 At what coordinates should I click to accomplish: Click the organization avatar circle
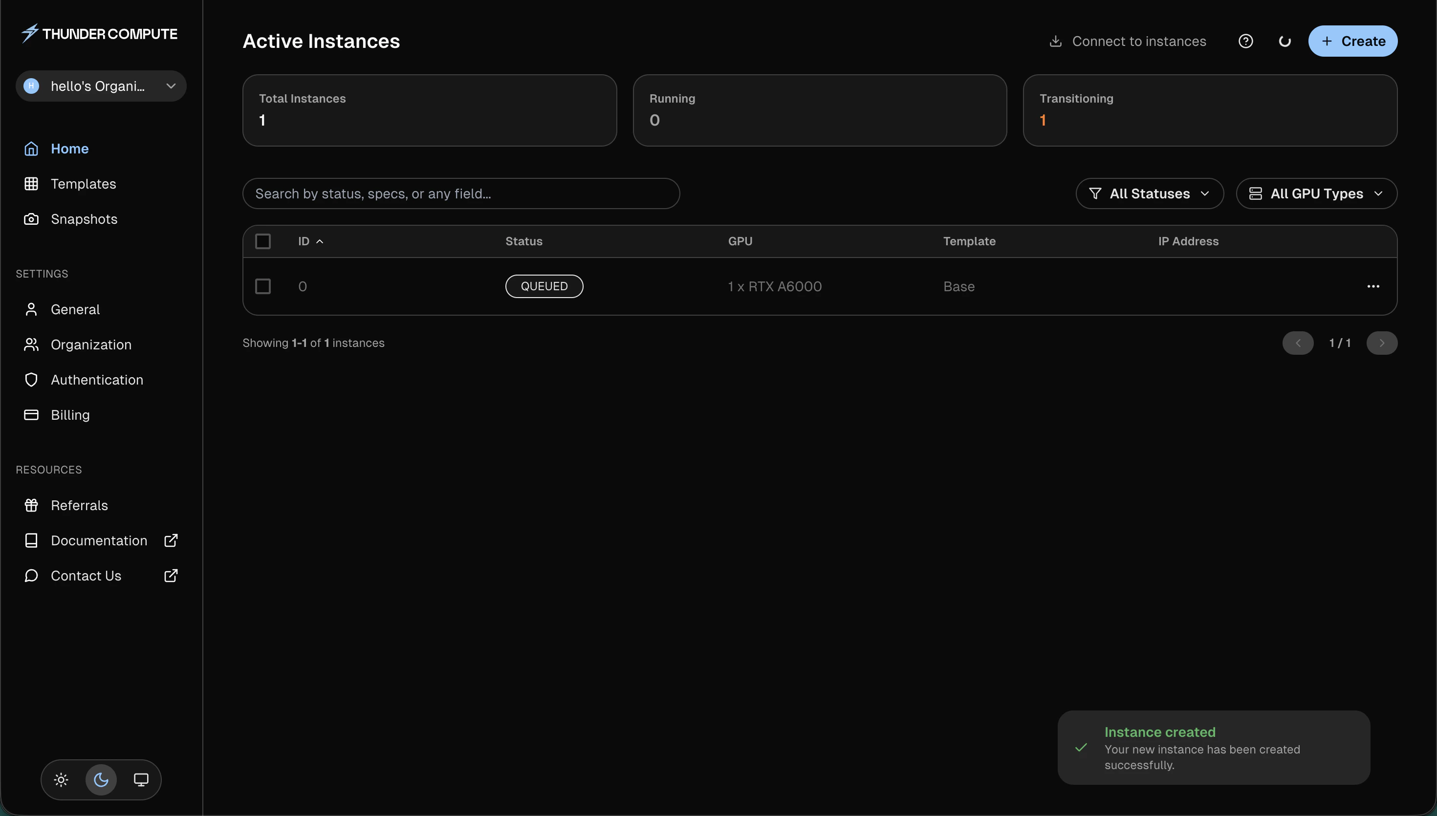coord(31,86)
